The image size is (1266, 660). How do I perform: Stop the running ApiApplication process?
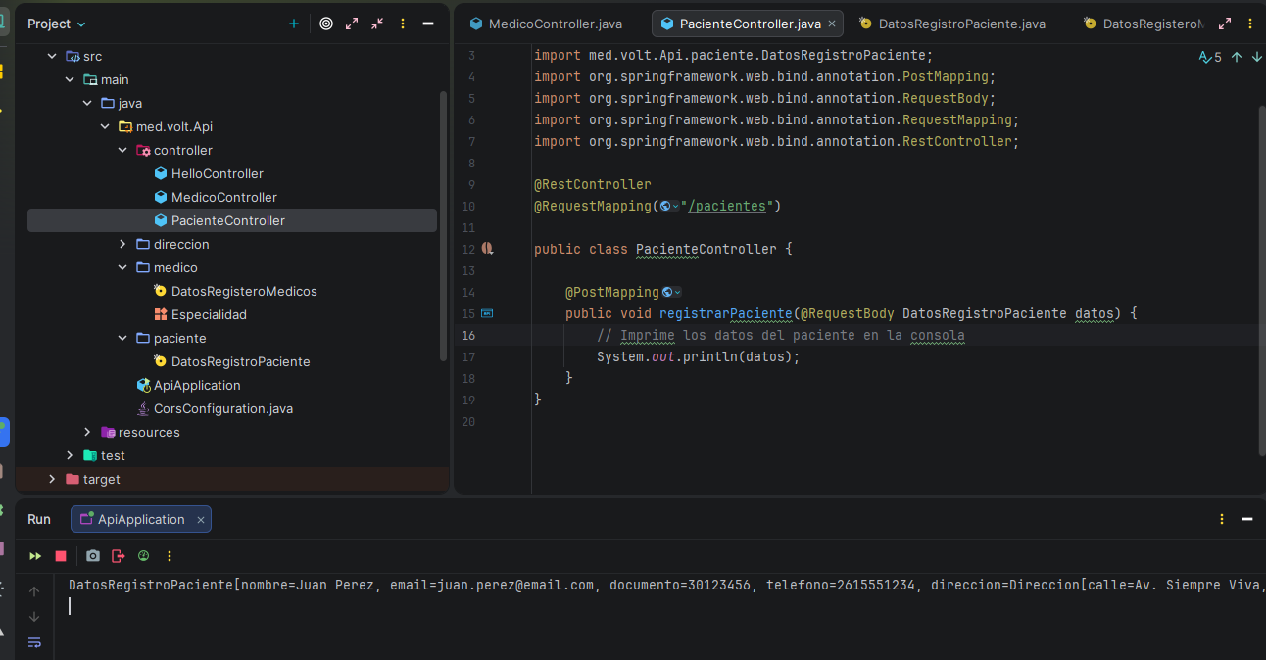(61, 556)
